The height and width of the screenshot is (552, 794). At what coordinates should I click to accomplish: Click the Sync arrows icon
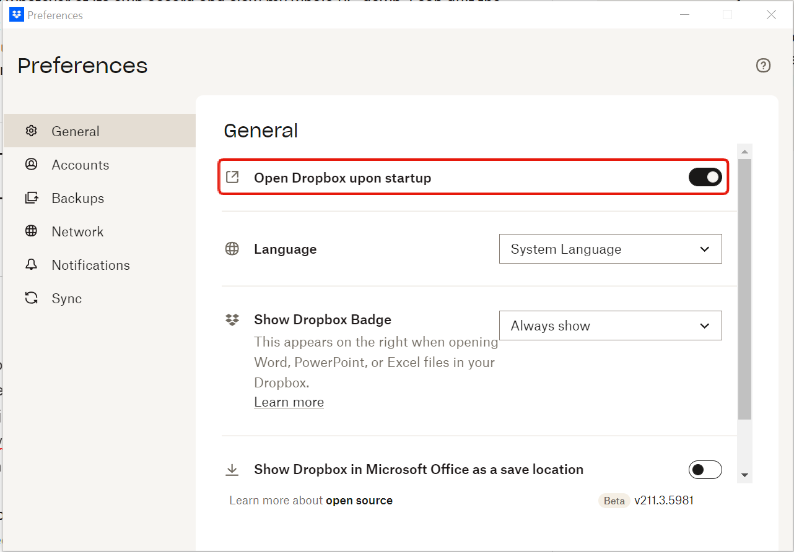click(x=31, y=298)
